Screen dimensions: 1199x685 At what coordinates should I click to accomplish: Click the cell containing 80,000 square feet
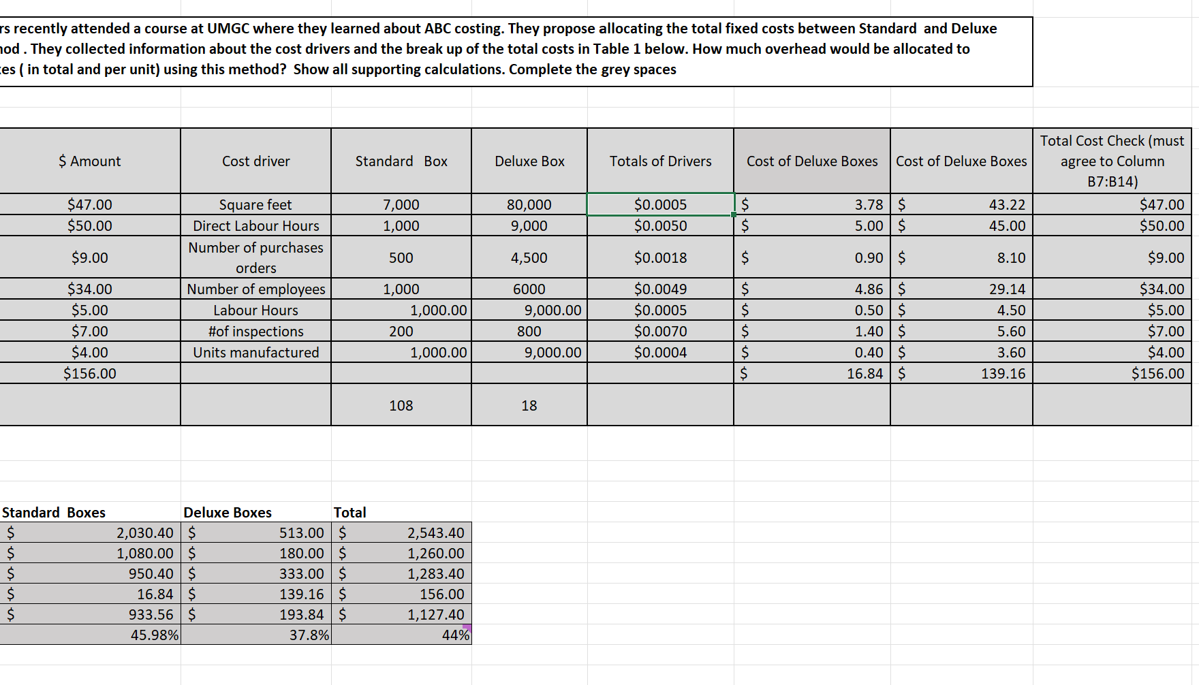tap(529, 204)
